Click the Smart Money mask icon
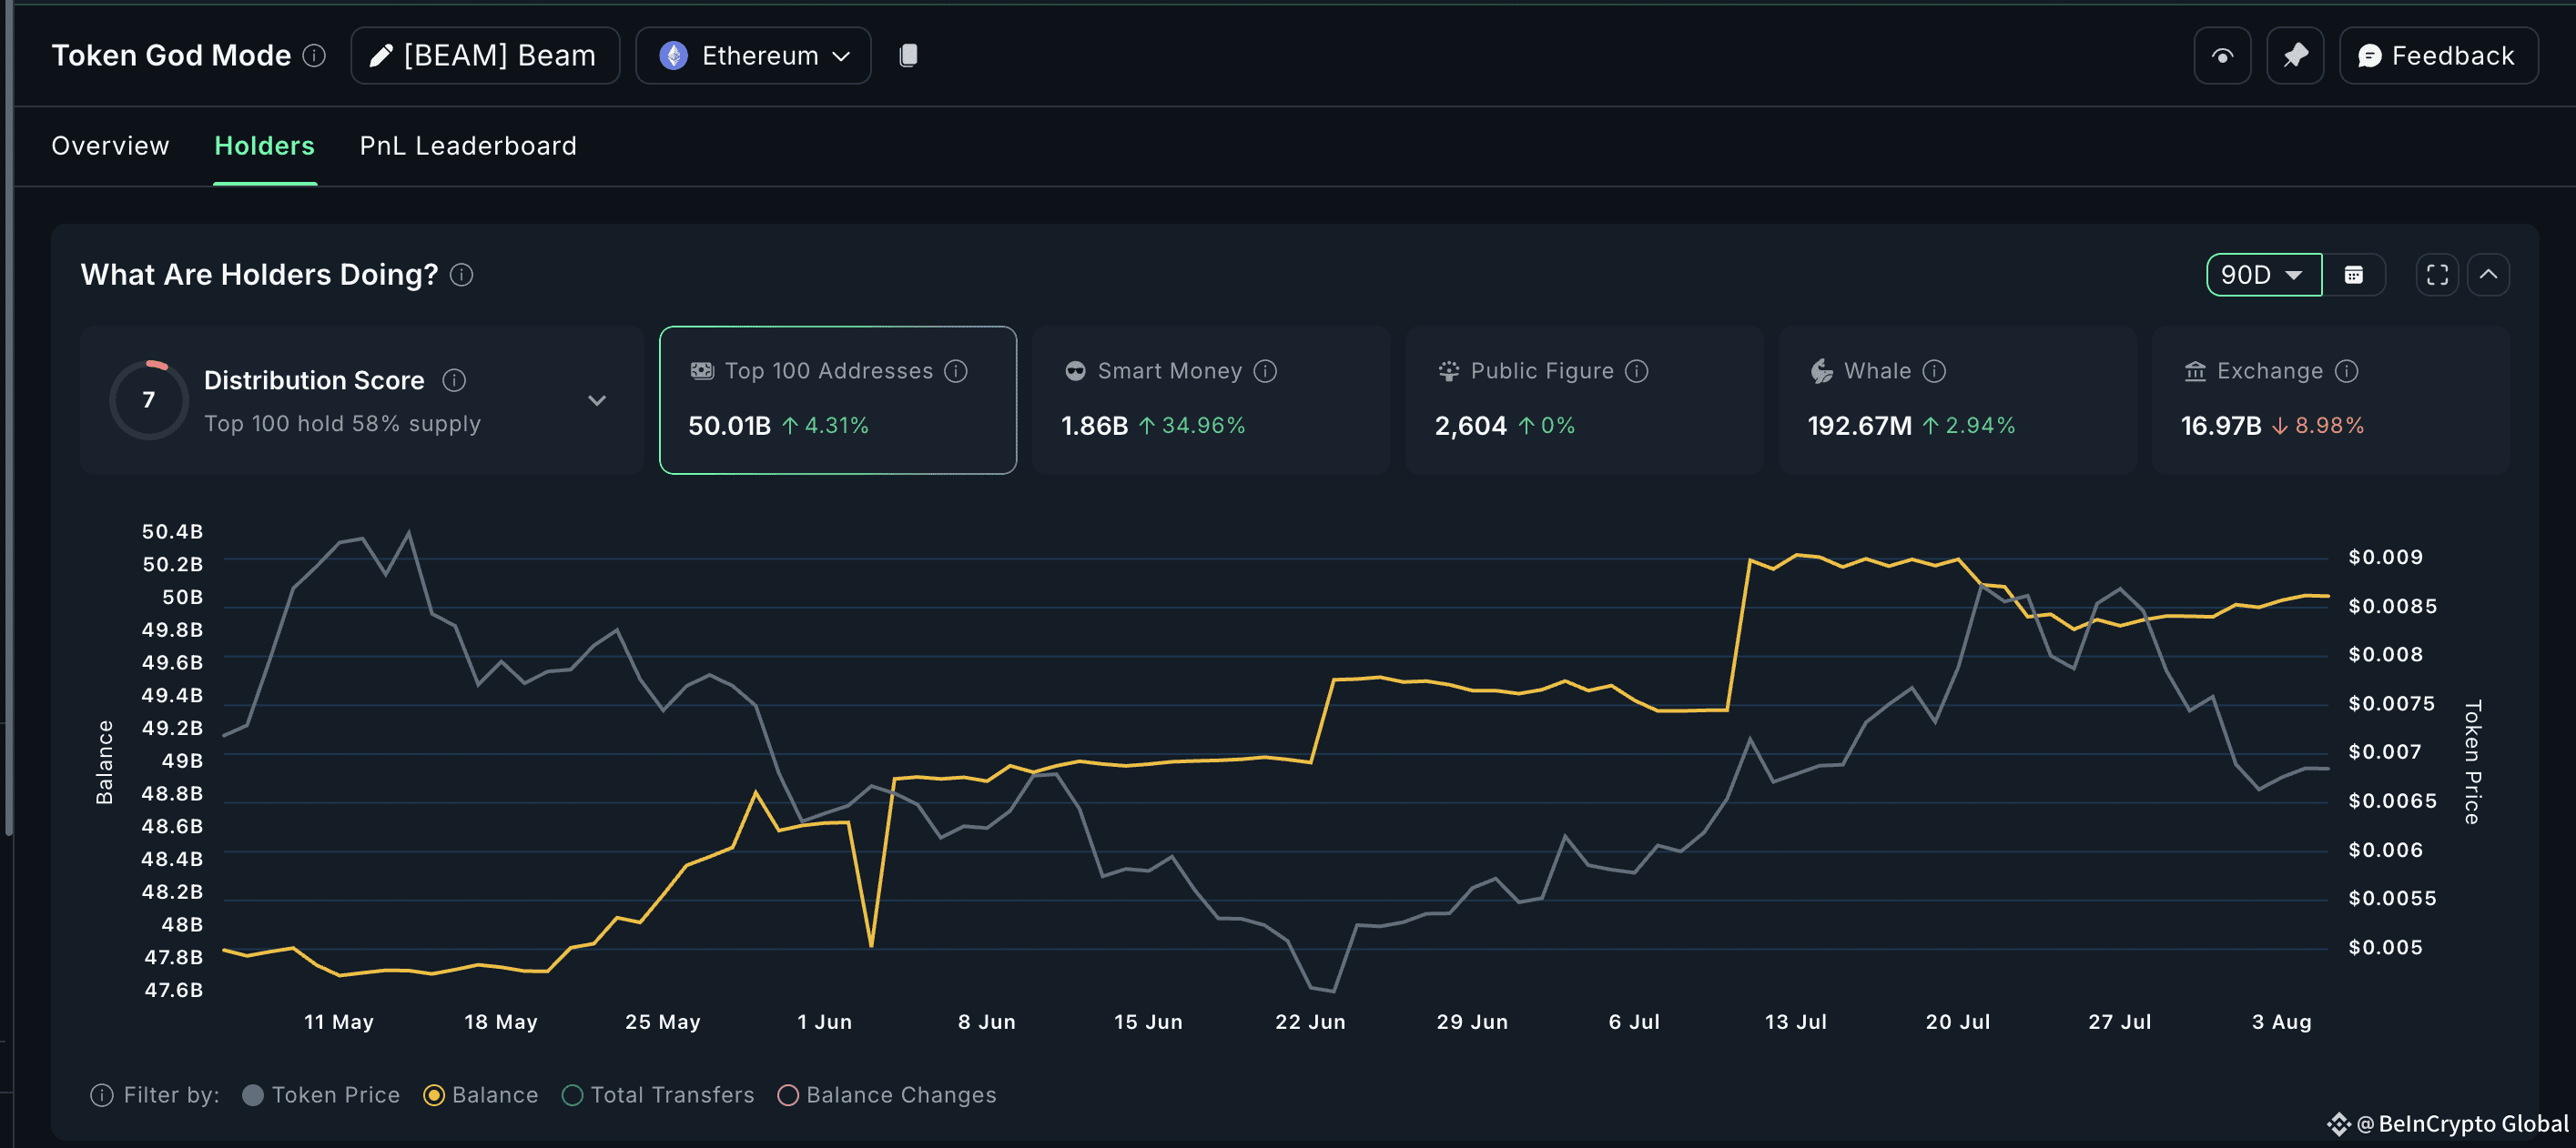Screen dimensions: 2576x1148 point(1075,372)
